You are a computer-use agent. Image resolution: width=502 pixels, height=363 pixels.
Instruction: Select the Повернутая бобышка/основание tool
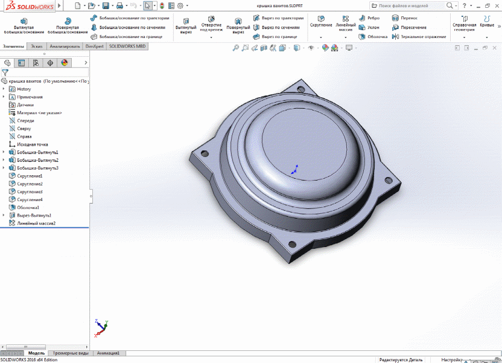tap(68, 25)
